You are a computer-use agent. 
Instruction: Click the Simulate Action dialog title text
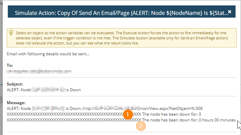122,13
